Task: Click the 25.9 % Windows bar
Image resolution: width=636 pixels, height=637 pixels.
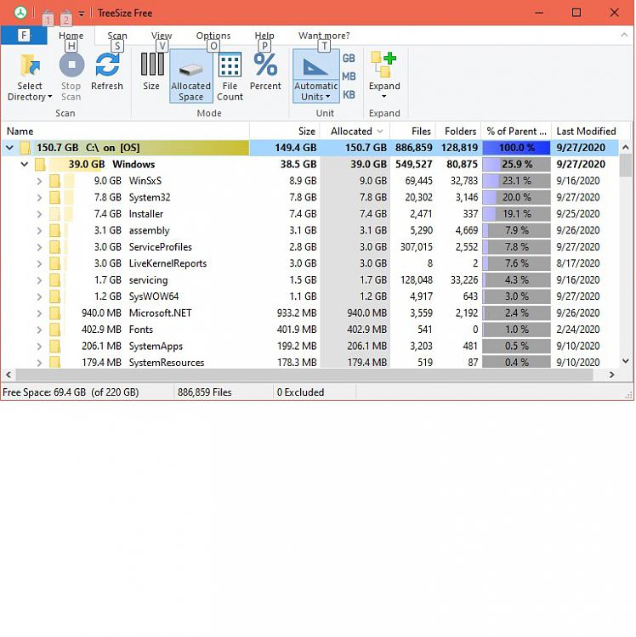Action: (516, 164)
